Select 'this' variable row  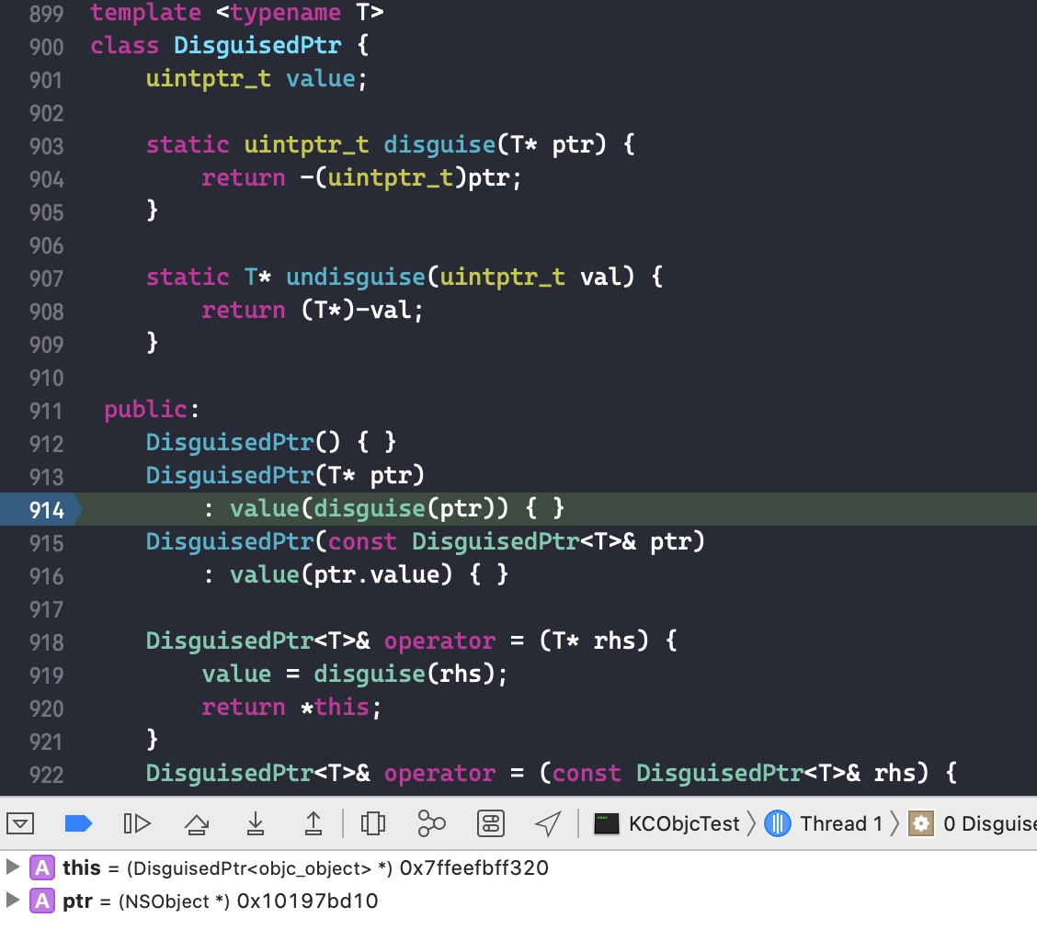(x=518, y=867)
